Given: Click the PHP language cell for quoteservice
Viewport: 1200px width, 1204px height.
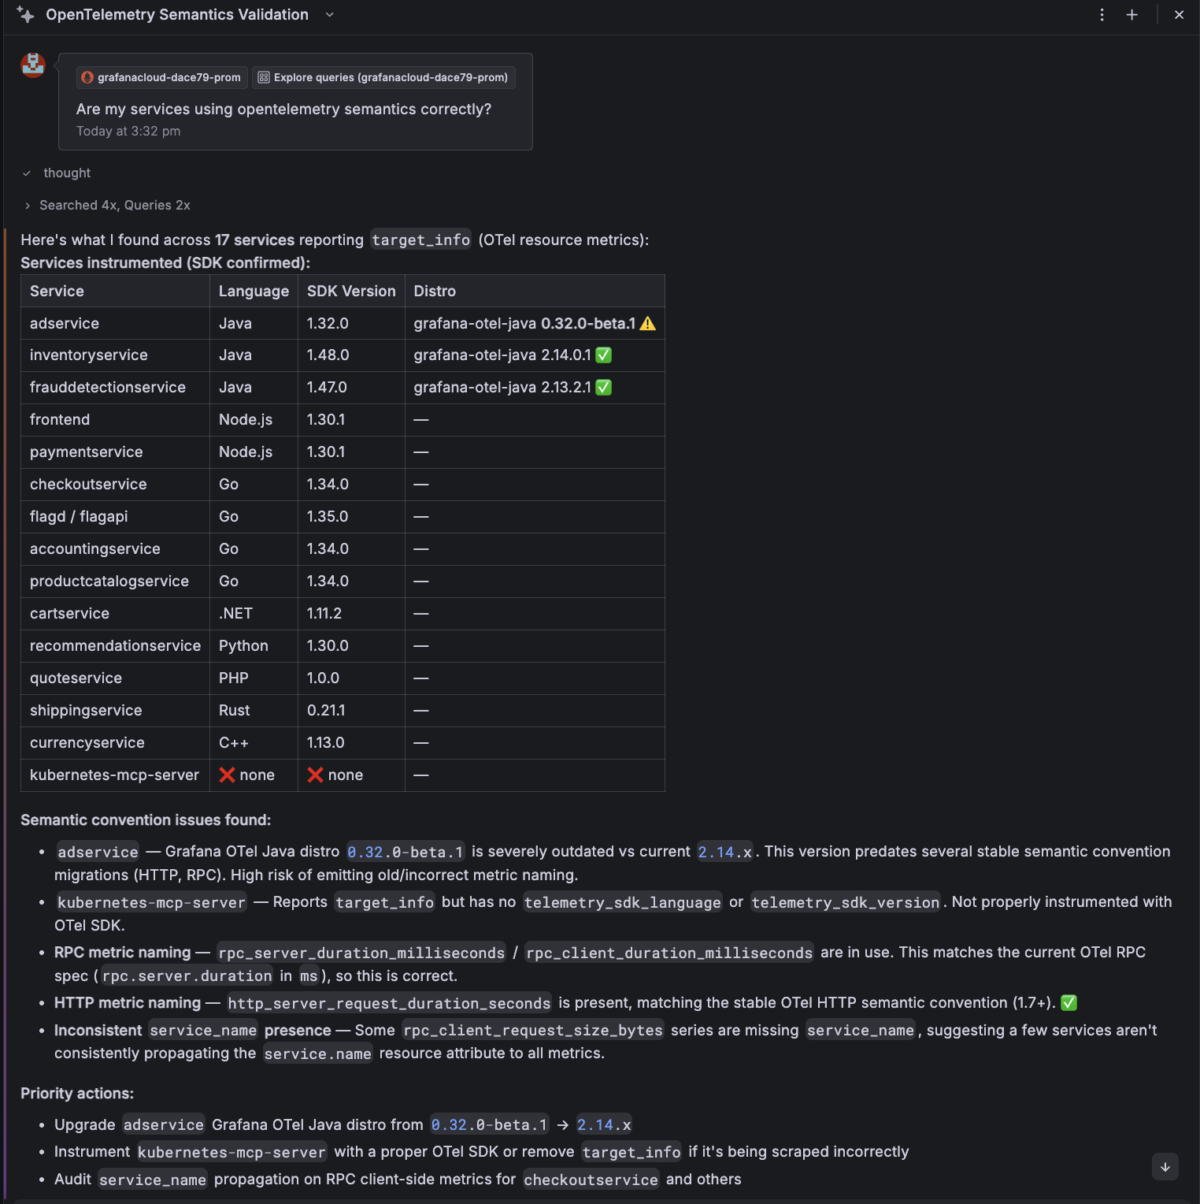Looking at the screenshot, I should [254, 678].
